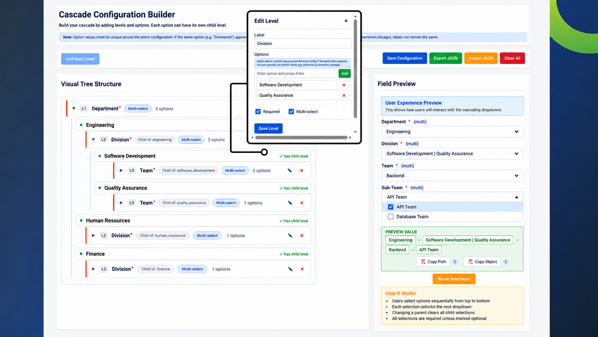
Task: Click the Export JSON button
Action: tap(446, 58)
